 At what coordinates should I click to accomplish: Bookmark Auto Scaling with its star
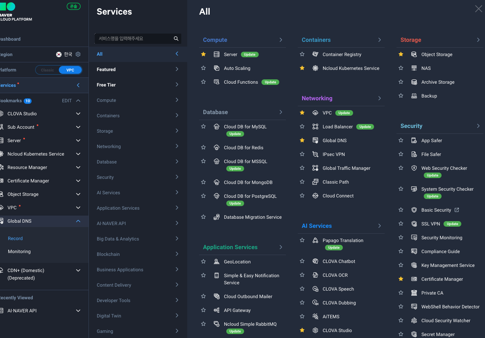pos(203,68)
